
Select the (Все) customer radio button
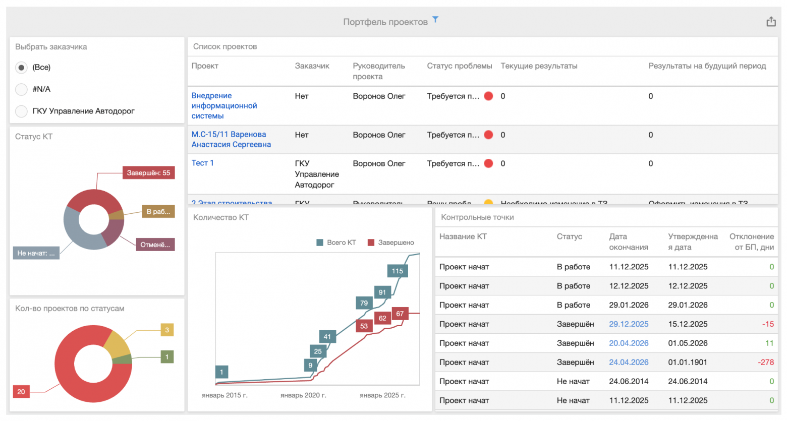click(21, 68)
